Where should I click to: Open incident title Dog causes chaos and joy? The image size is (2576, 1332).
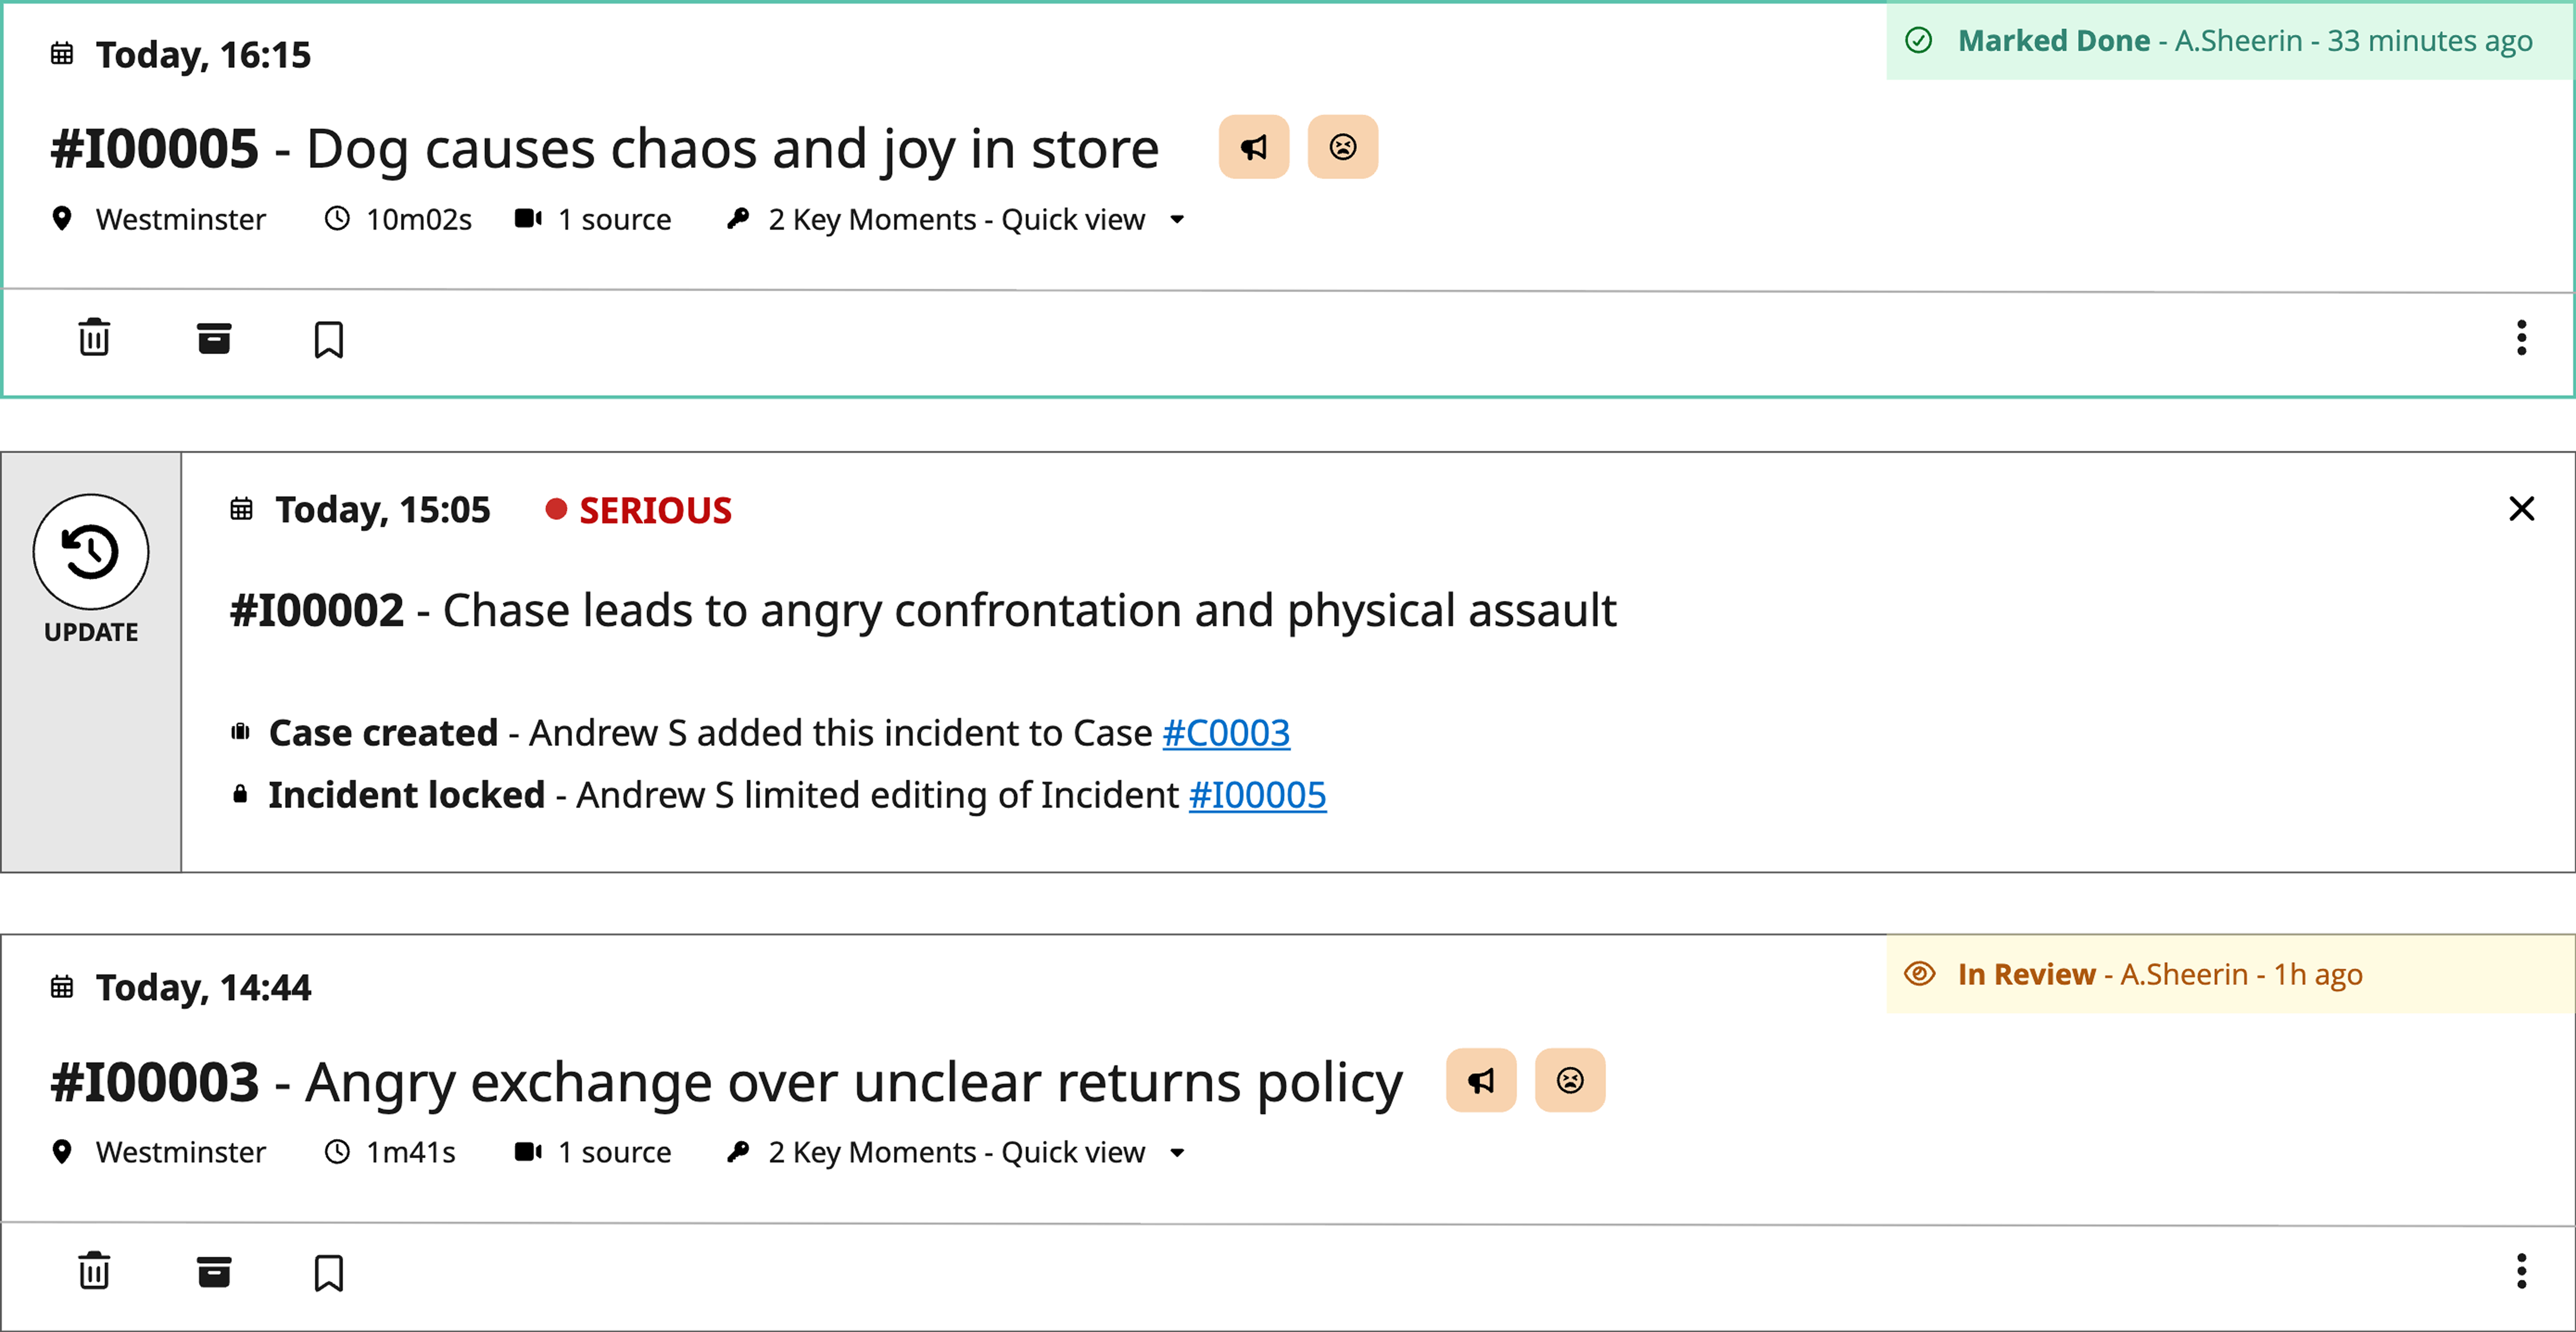click(x=605, y=149)
